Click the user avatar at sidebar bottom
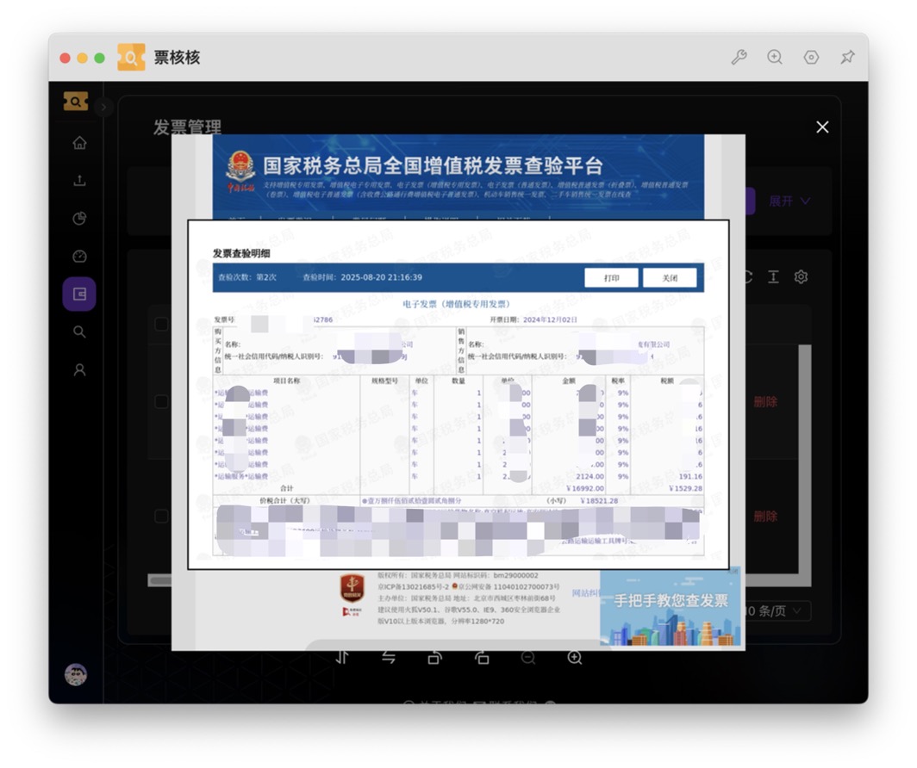Image resolution: width=917 pixels, height=768 pixels. pyautogui.click(x=76, y=674)
